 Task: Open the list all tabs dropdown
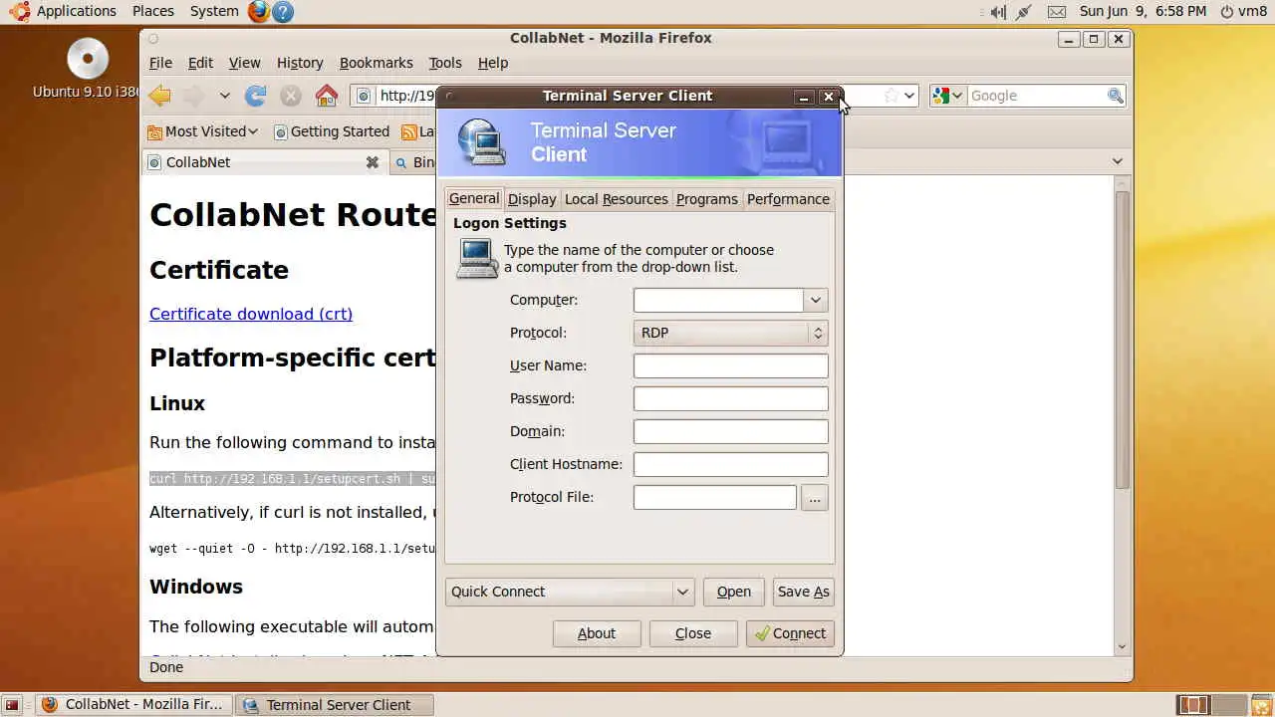tap(1118, 161)
